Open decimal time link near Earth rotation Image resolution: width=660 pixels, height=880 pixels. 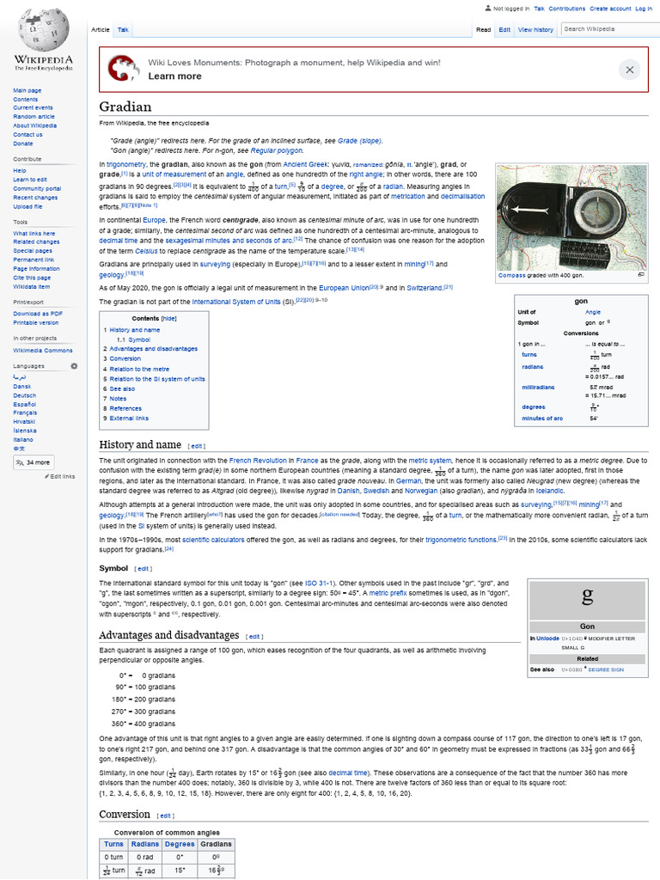[x=347, y=773]
